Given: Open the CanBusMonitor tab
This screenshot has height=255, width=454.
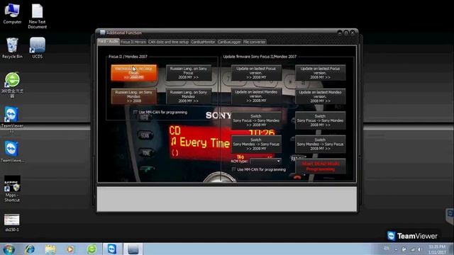Looking at the screenshot, I should point(203,42).
